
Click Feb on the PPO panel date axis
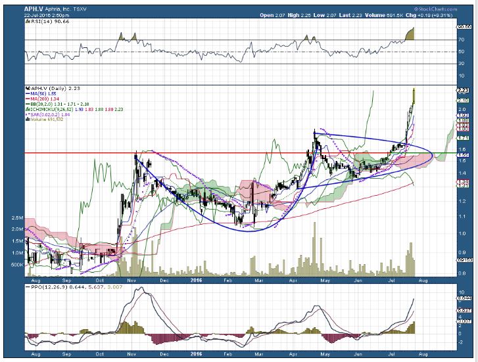point(227,354)
